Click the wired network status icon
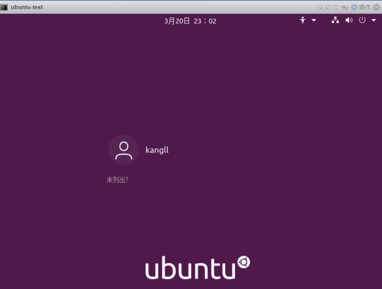This screenshot has height=289, width=382. (335, 20)
